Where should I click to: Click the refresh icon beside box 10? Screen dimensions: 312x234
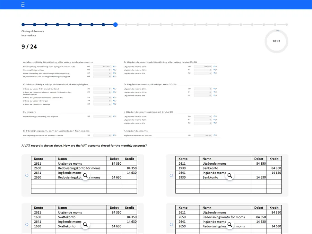coord(215,67)
